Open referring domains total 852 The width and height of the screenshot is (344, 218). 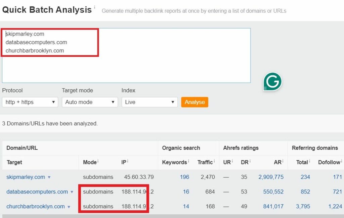pos(305,192)
